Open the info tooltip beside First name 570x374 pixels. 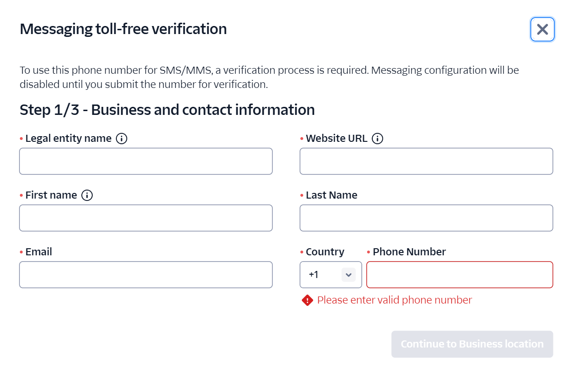tap(87, 195)
